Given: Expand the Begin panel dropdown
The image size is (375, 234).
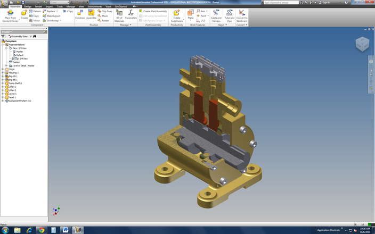Looking at the screenshot, I should 226,25.
